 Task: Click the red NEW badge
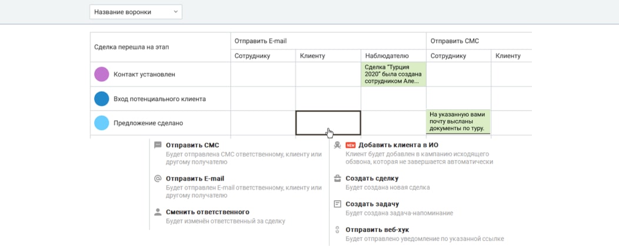tap(351, 145)
